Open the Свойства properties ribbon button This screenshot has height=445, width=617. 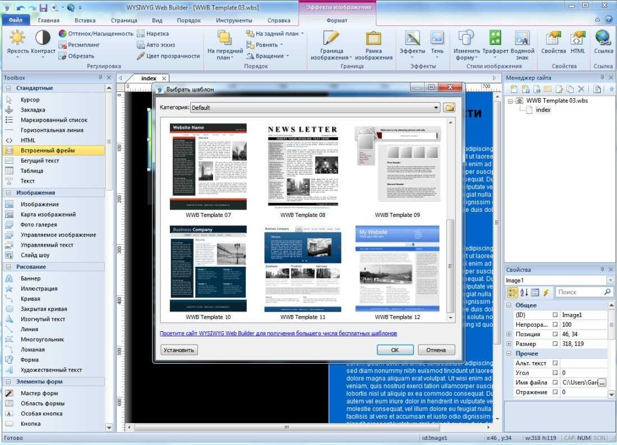553,43
